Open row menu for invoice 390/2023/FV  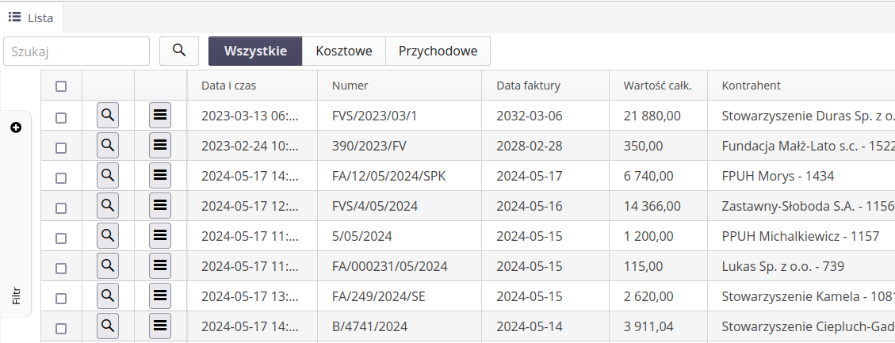[x=160, y=146]
